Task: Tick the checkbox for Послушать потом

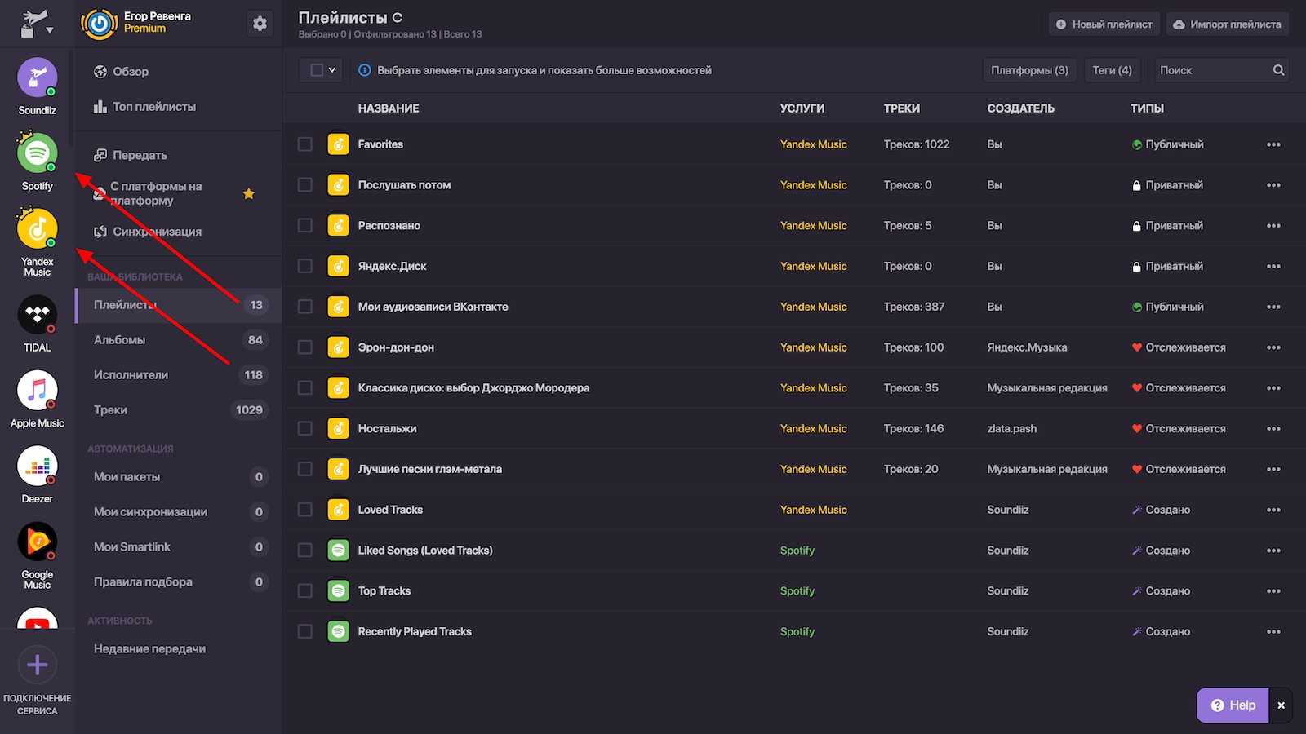Action: 305,185
